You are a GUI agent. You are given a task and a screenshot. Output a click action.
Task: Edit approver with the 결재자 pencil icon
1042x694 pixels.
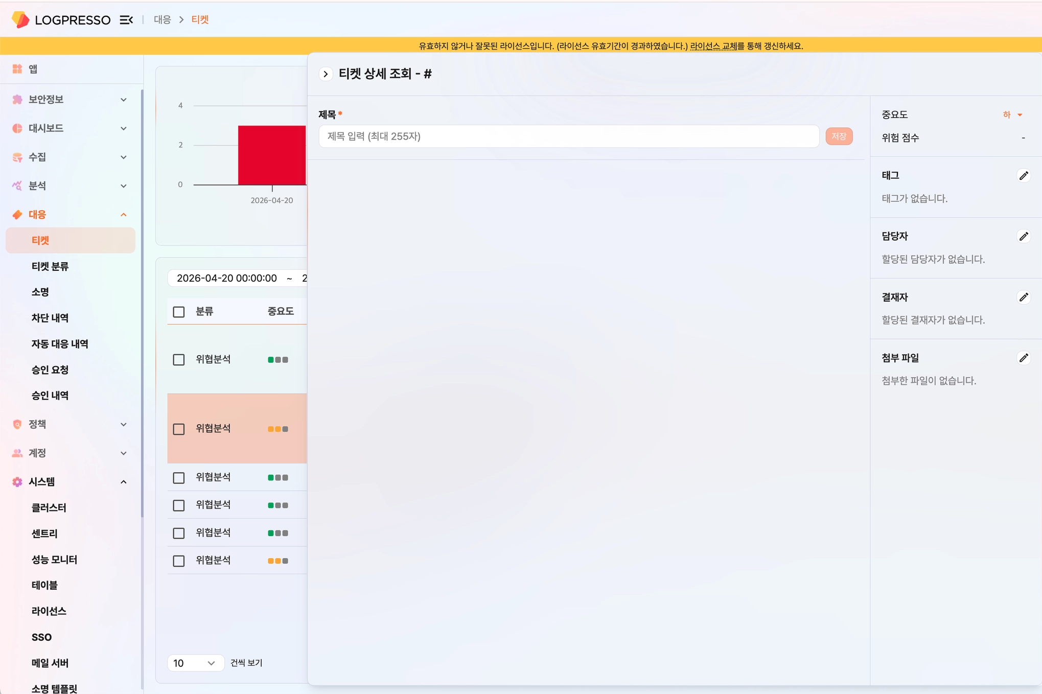(x=1024, y=297)
